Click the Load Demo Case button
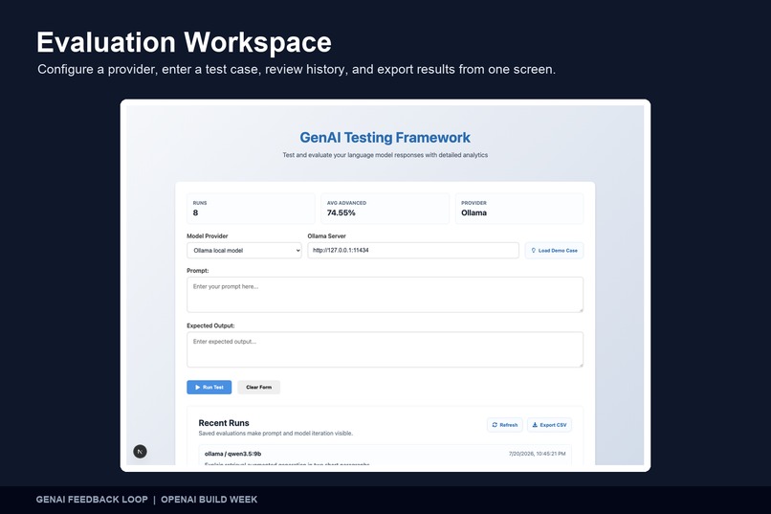This screenshot has height=514, width=771. [554, 251]
